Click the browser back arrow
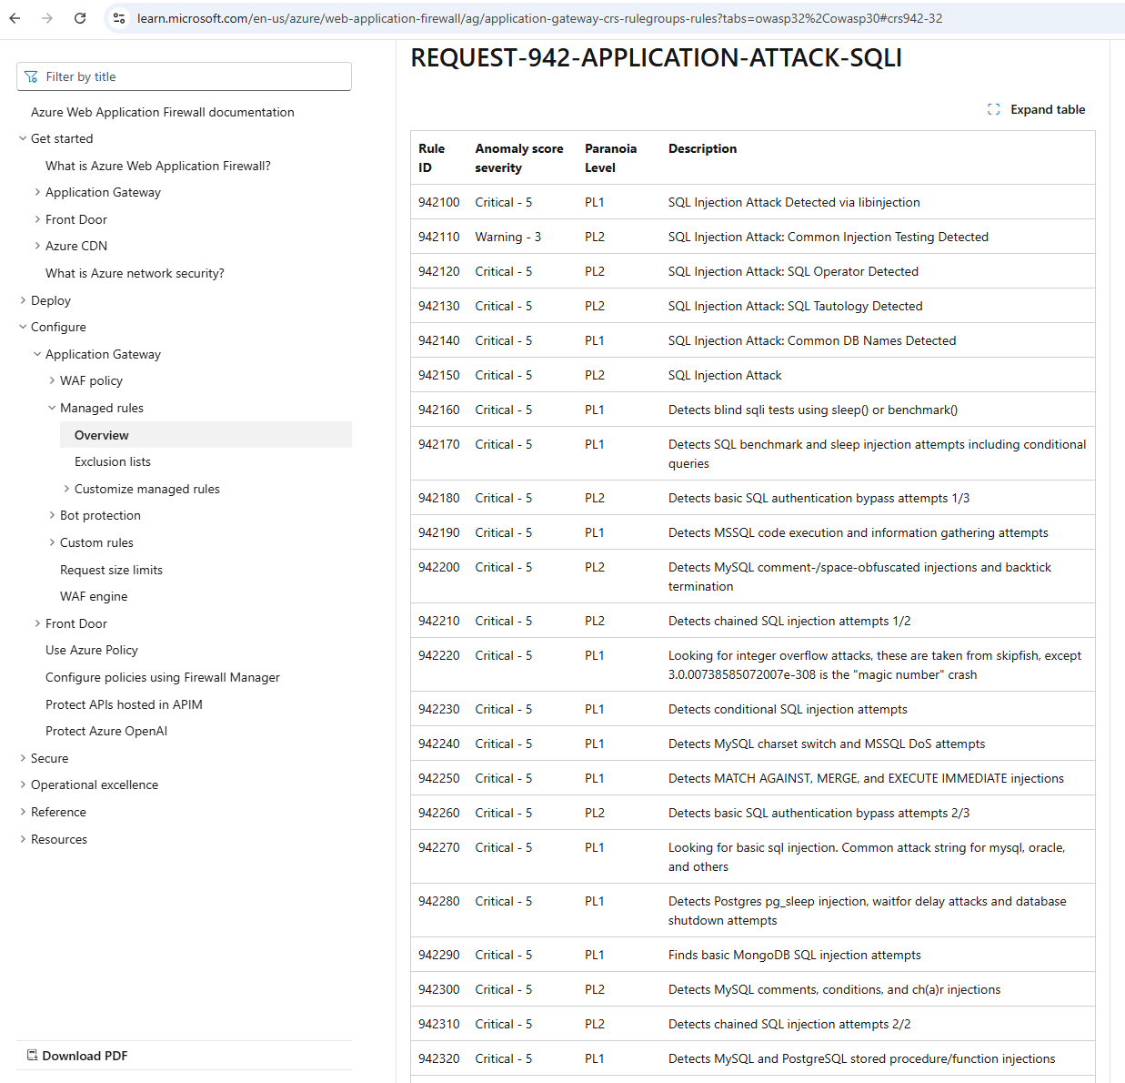 click(15, 18)
